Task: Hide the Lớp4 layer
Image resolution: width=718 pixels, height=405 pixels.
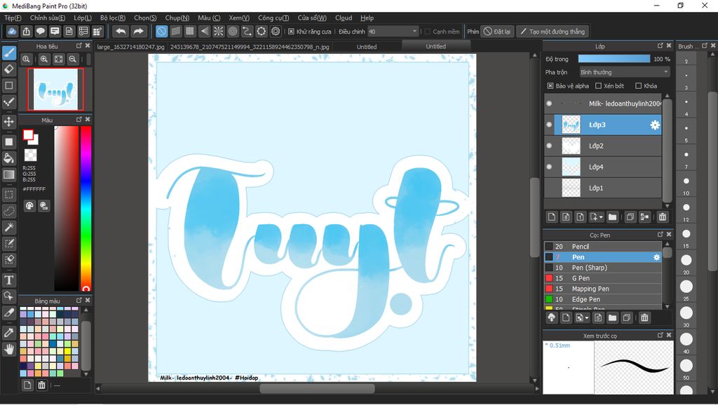Action: click(549, 167)
